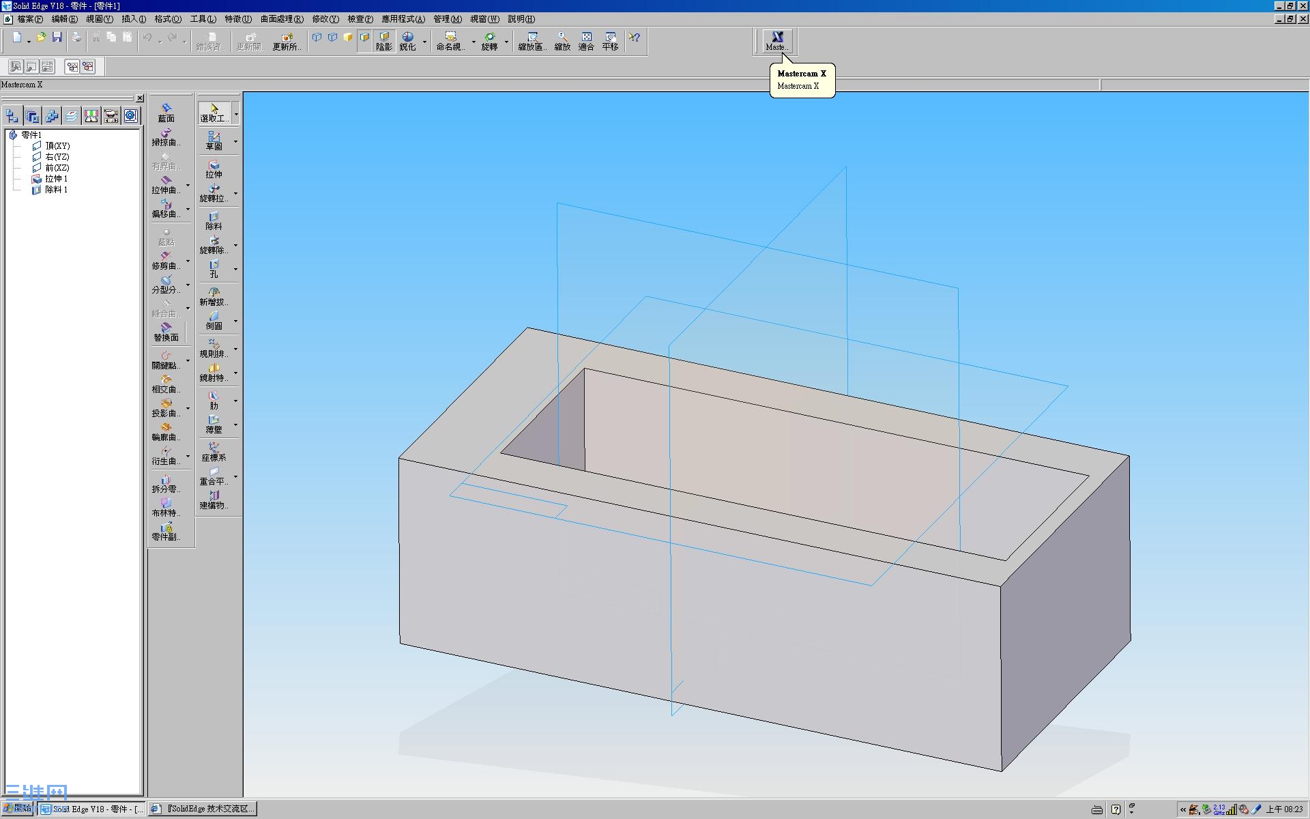Viewport: 1310px width, 819px height.
Task: Choose the 草圖 sketch tool
Action: [214, 141]
